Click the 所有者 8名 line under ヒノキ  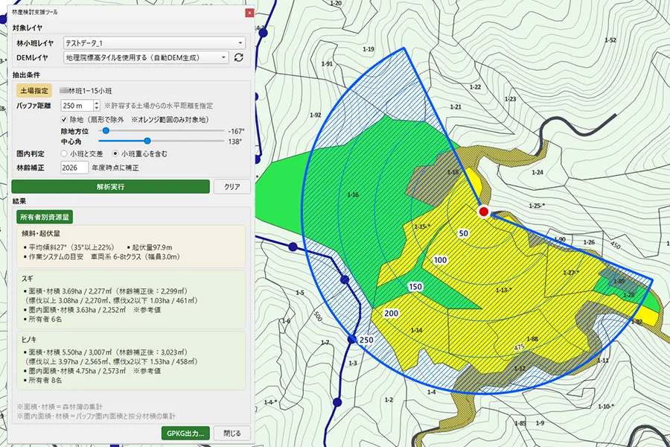click(x=45, y=380)
